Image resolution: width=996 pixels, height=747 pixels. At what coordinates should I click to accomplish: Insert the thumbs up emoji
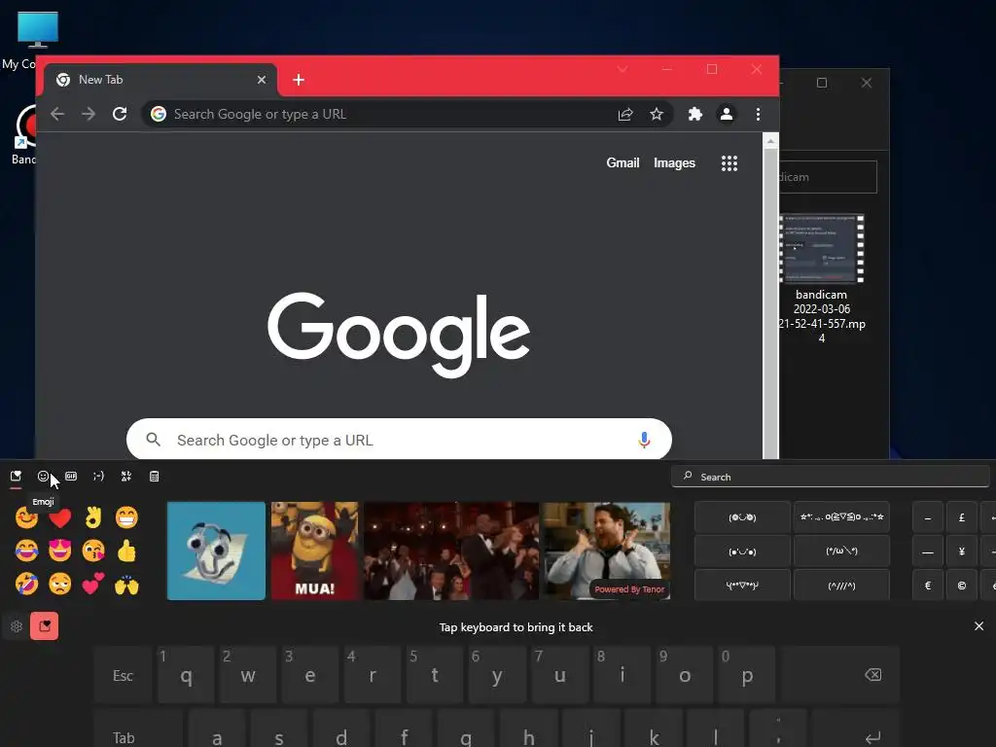coord(126,551)
